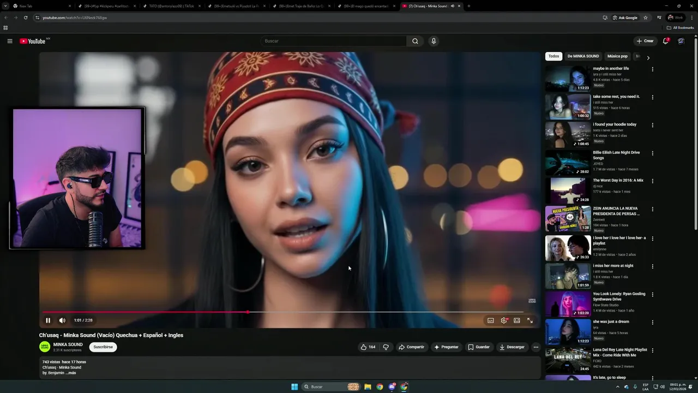Switch to theater mode
Image resolution: width=698 pixels, height=393 pixels.
(517, 320)
